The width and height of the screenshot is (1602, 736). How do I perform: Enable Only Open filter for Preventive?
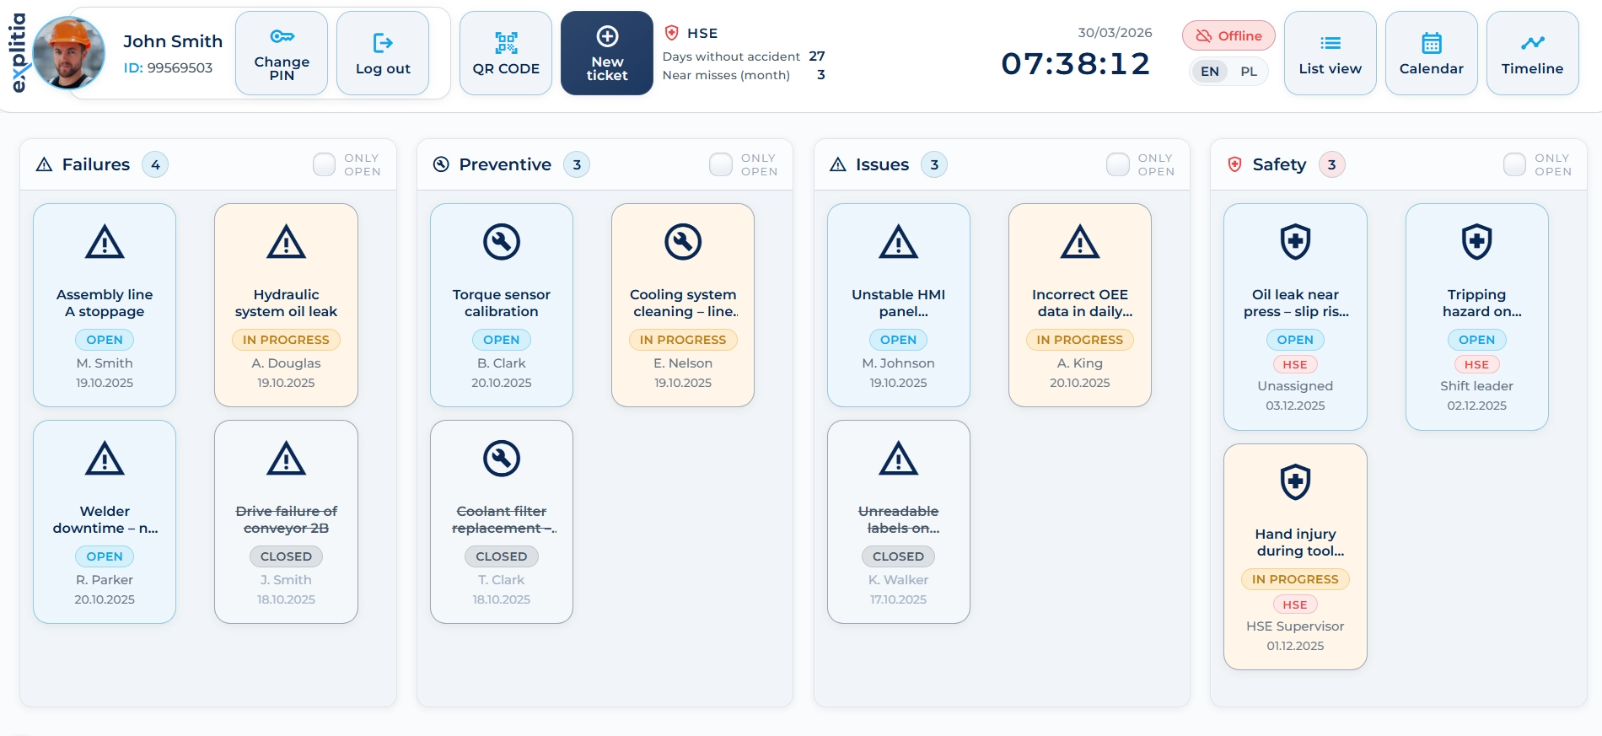click(721, 164)
